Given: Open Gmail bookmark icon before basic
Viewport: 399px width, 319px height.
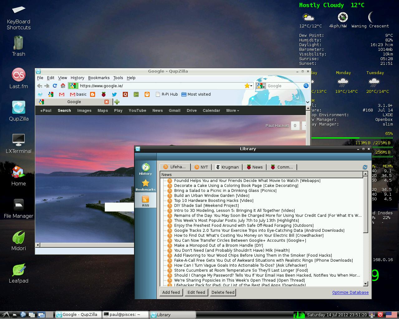Looking at the screenshot, I should [62, 94].
